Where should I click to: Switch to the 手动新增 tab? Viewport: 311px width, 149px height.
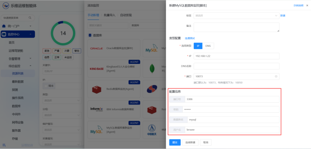tap(93, 15)
